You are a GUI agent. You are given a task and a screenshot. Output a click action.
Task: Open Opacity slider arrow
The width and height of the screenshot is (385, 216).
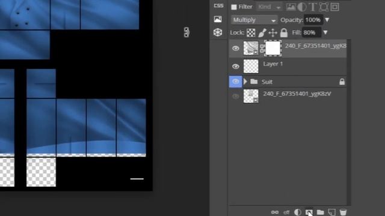click(x=327, y=20)
